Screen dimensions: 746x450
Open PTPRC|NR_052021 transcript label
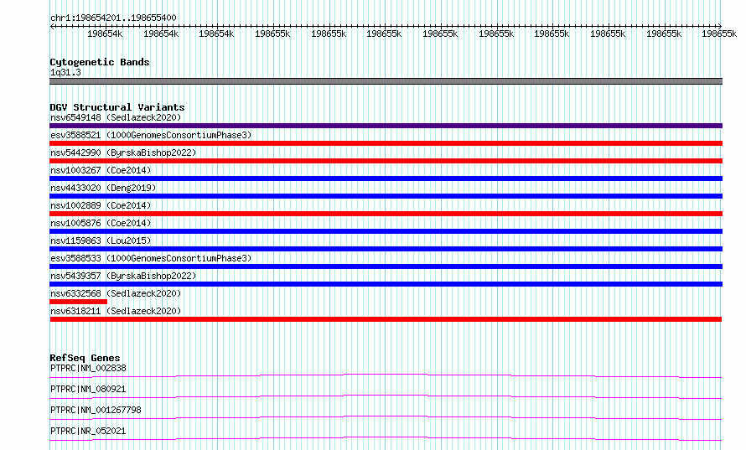point(88,431)
